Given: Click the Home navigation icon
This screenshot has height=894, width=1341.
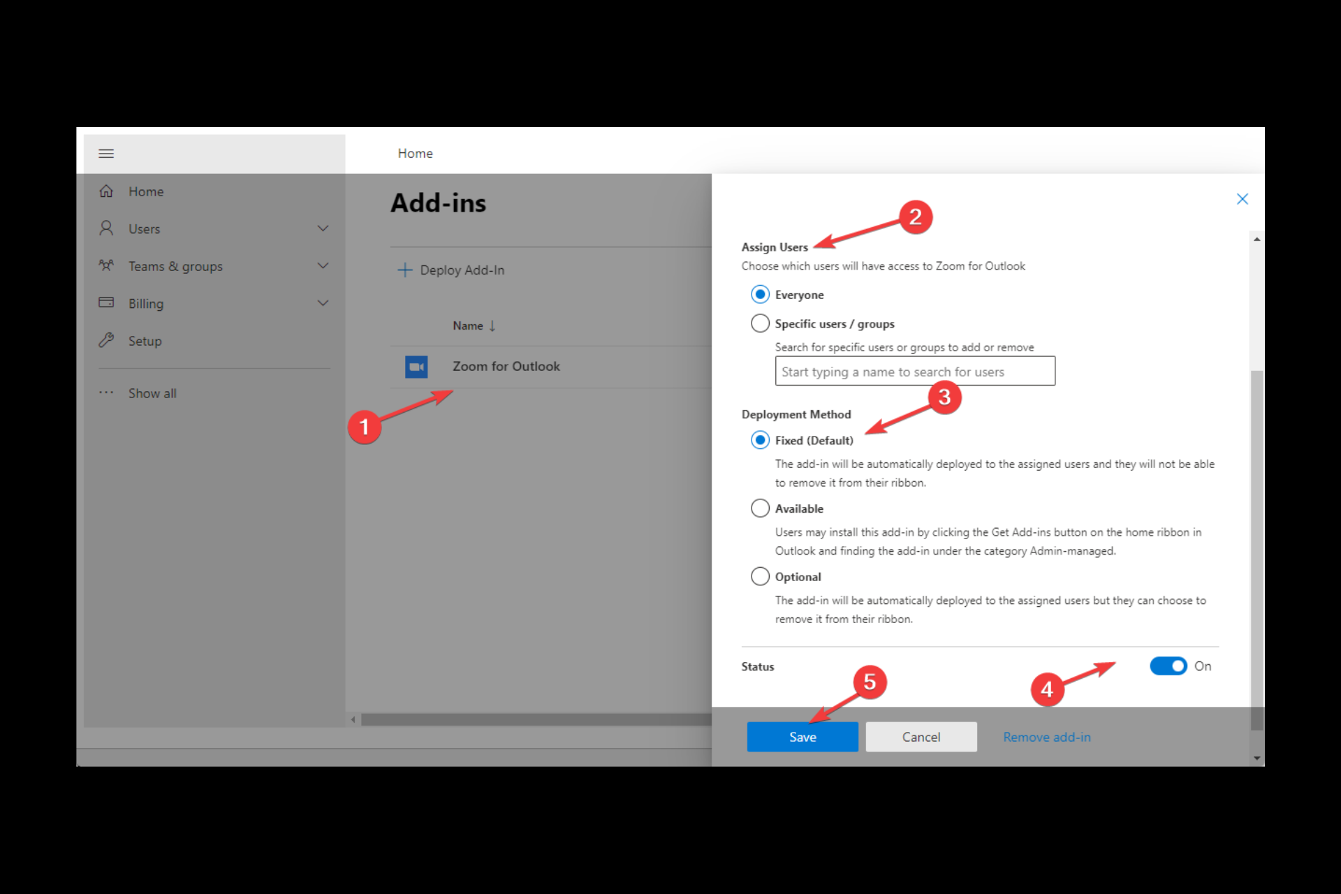Looking at the screenshot, I should pyautogui.click(x=107, y=191).
